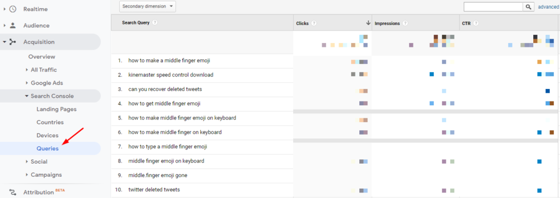
Task: Click the Realtime clock icon
Action: coord(13,9)
